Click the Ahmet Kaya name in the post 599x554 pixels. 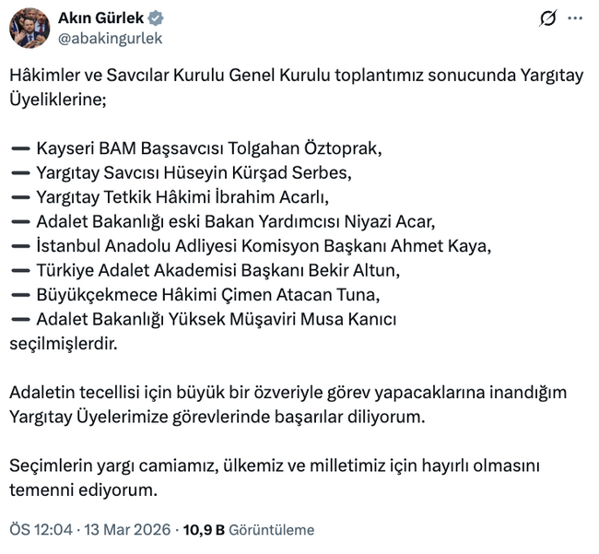click(x=451, y=246)
